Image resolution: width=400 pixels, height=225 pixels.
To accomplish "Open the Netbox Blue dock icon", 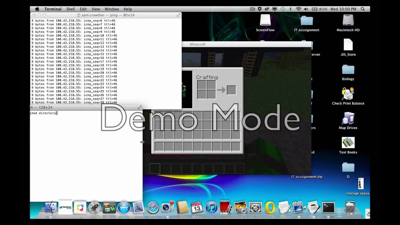I will [66, 207].
